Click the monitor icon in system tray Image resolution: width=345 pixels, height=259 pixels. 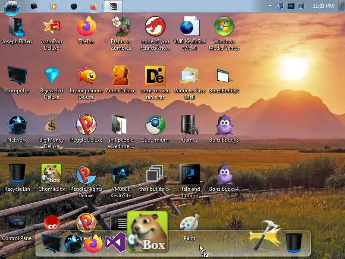click(x=291, y=6)
